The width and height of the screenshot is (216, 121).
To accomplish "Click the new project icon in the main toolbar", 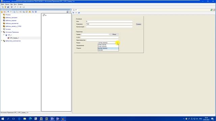I will click(3, 7).
